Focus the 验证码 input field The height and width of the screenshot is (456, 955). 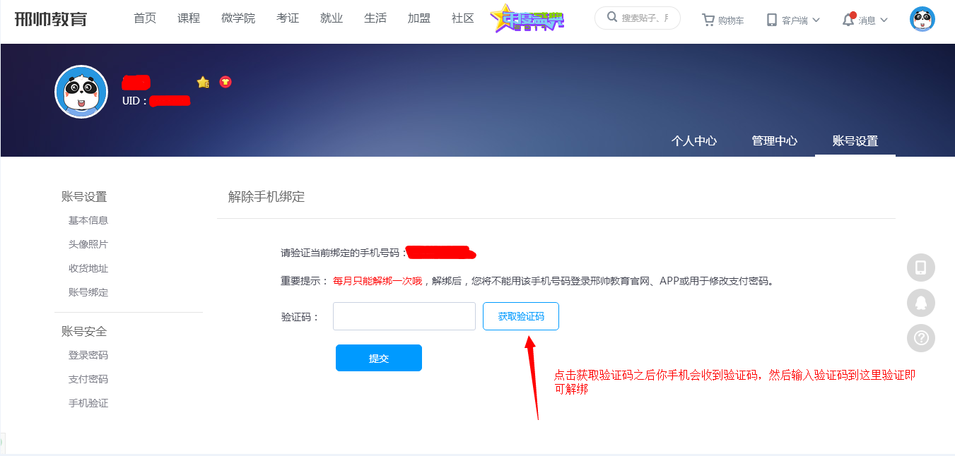click(404, 316)
